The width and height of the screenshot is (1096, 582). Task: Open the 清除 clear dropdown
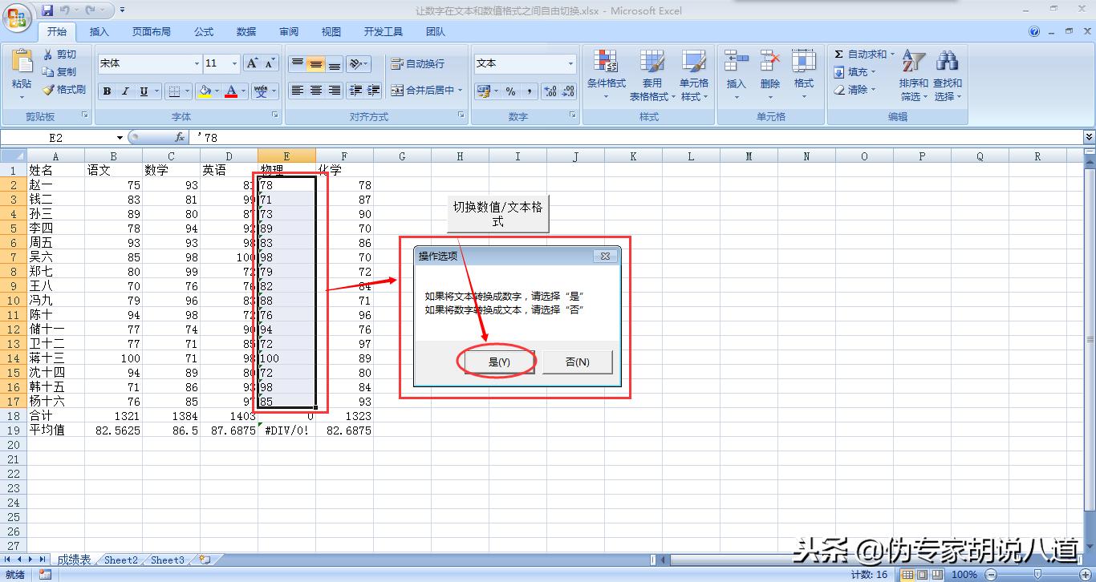(854, 90)
